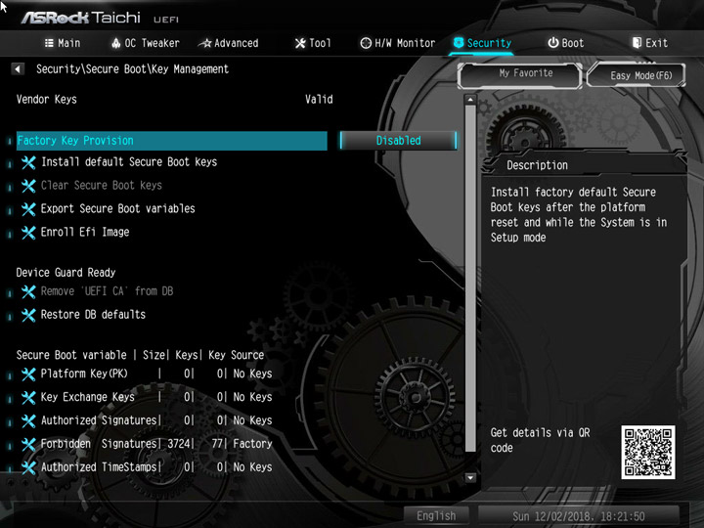
Task: Click the wrench icon beside Install default Secure Boot Keys
Action: click(28, 162)
